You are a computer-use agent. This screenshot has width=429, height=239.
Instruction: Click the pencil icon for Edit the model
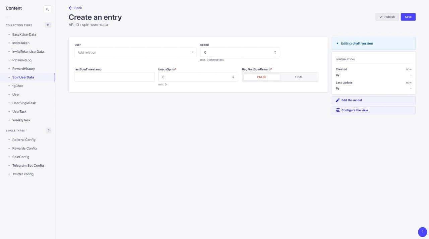(x=338, y=100)
